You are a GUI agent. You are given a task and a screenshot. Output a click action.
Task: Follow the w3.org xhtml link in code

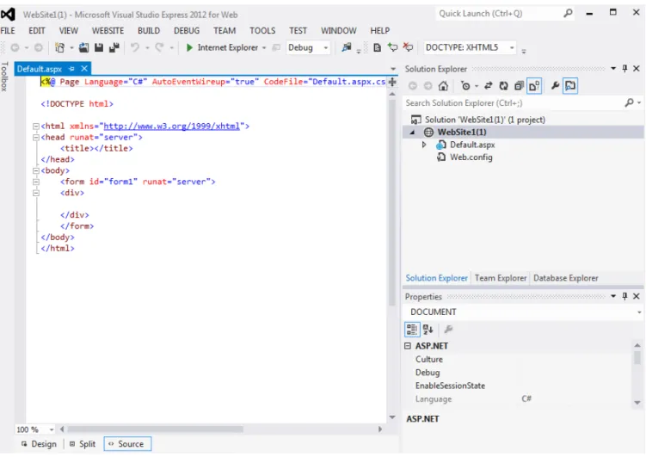coord(172,127)
